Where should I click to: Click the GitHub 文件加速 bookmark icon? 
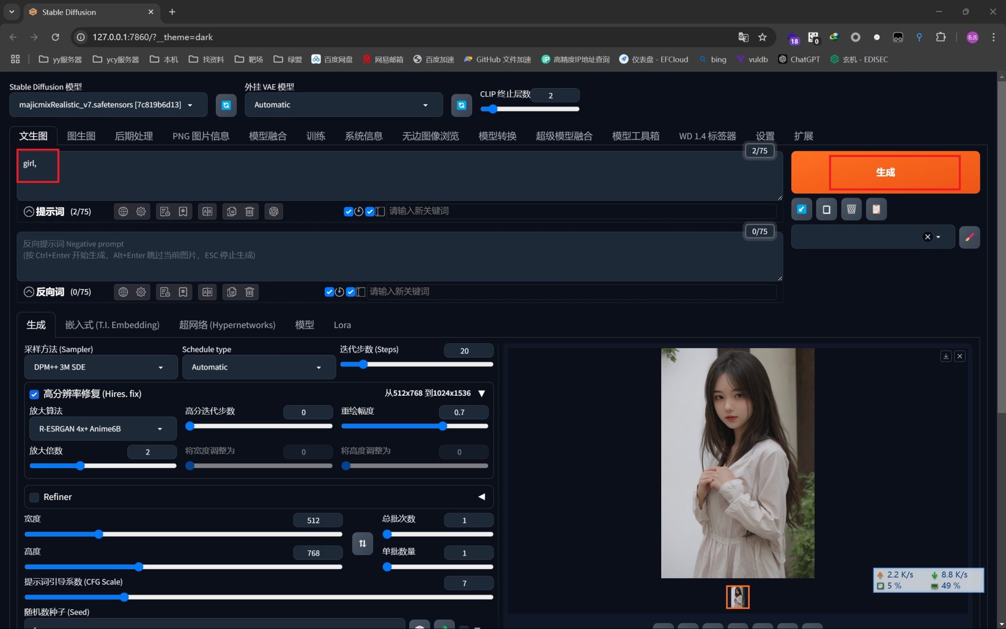468,59
